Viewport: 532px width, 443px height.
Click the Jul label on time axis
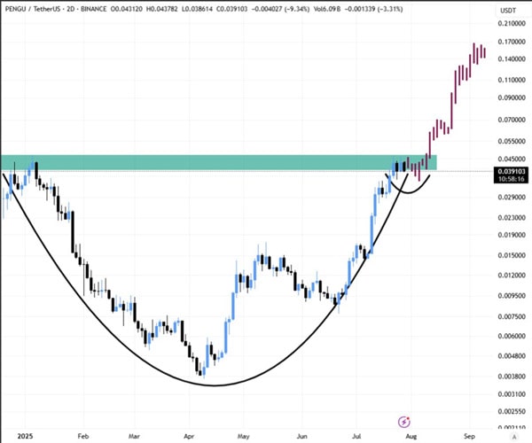[x=356, y=436]
